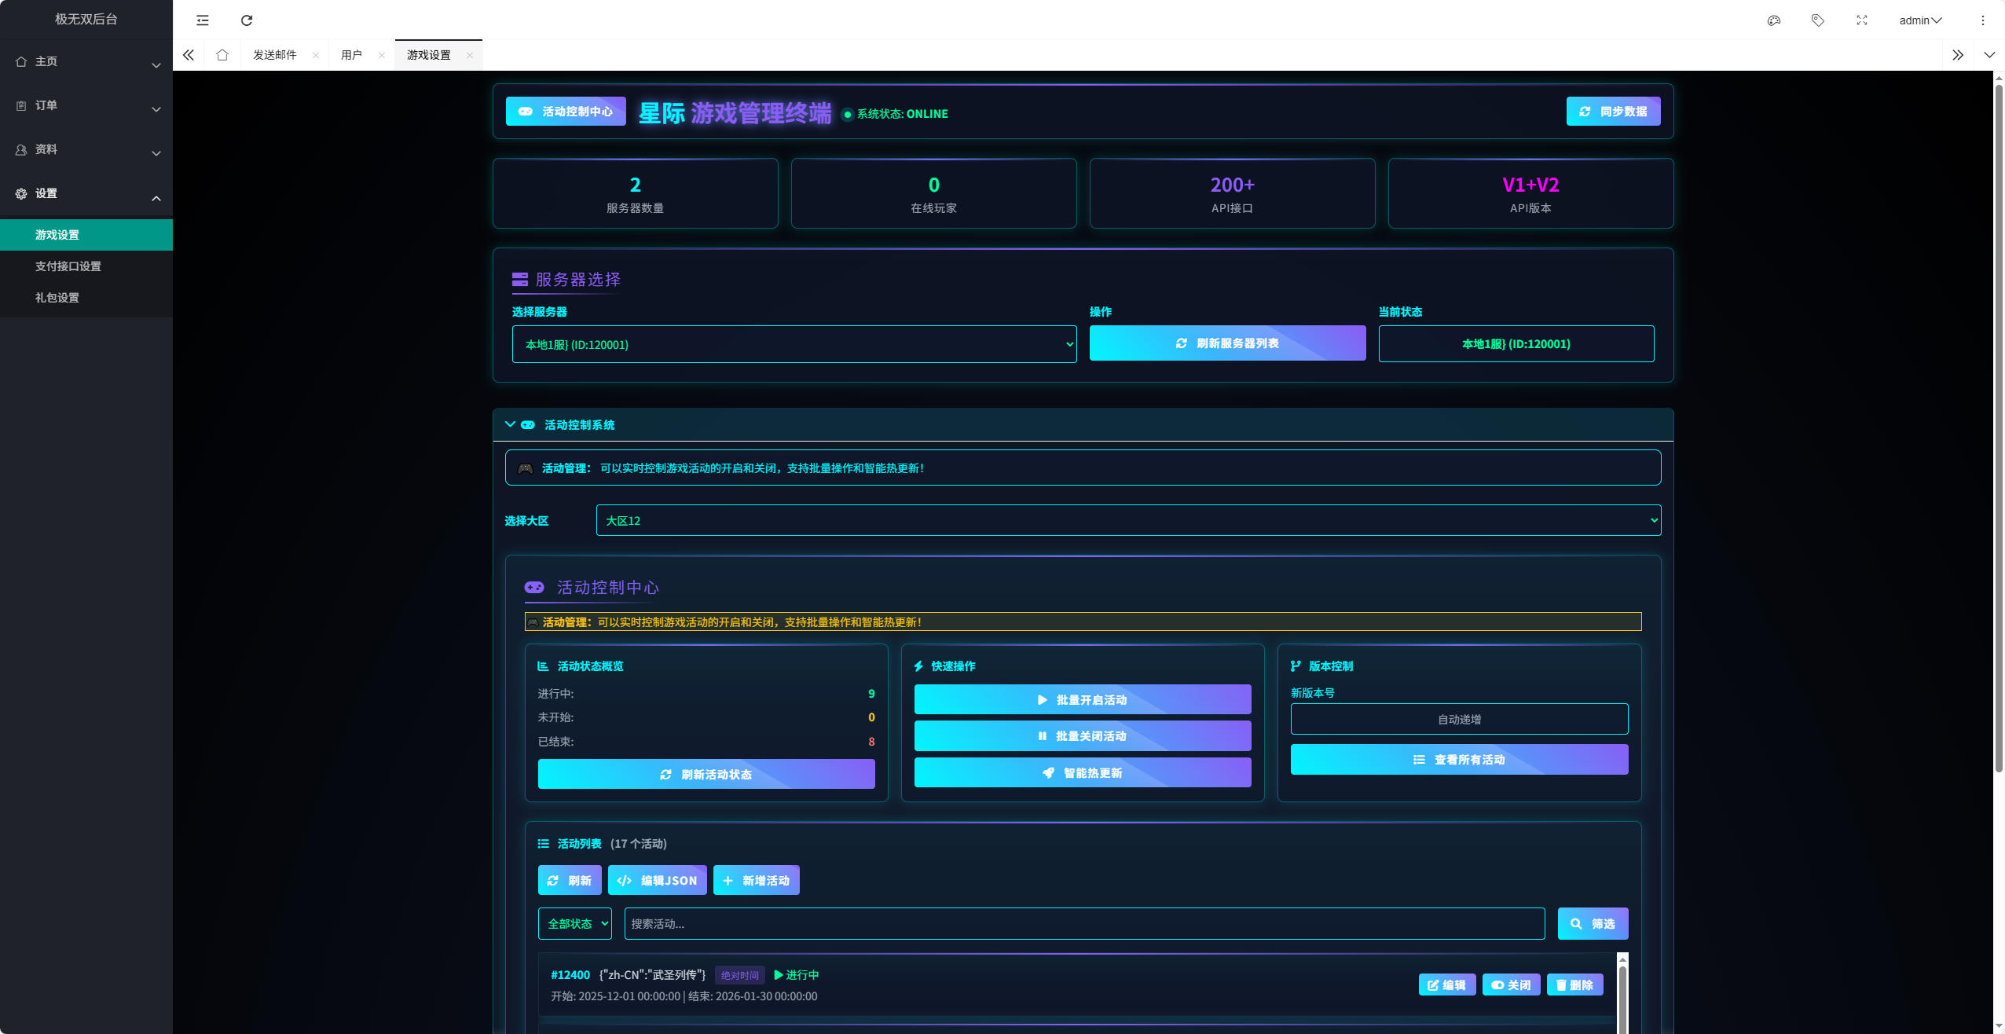Open 支付接口设置 in the sidebar
The width and height of the screenshot is (2005, 1034).
pos(68,266)
